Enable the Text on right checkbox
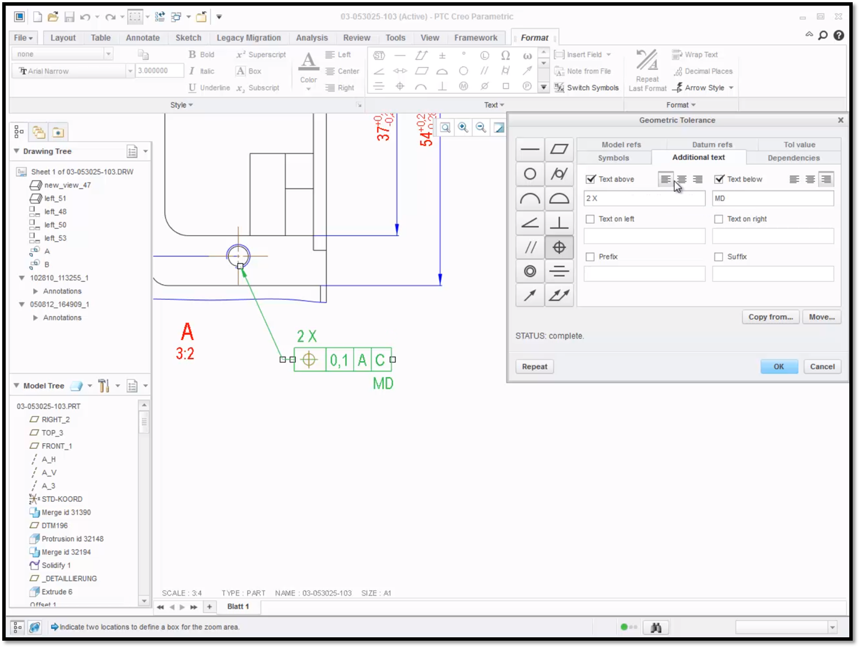 (718, 219)
